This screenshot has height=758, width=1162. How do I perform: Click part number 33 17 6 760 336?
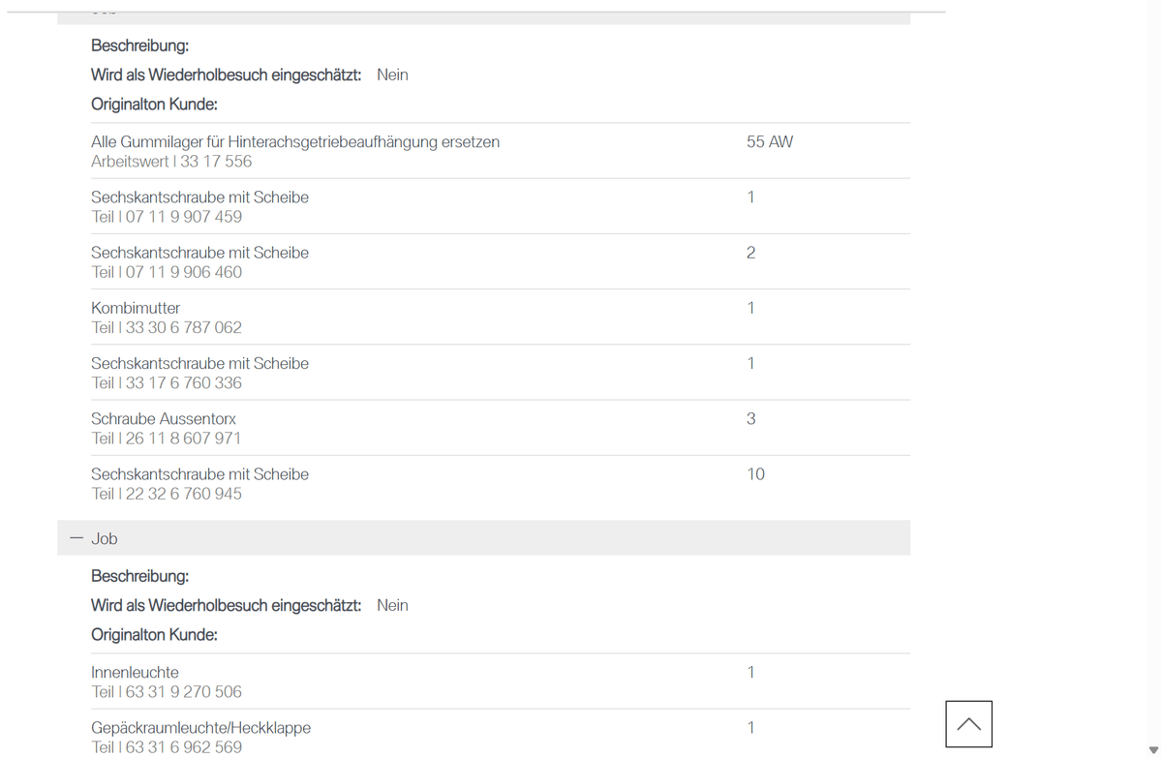pos(184,383)
